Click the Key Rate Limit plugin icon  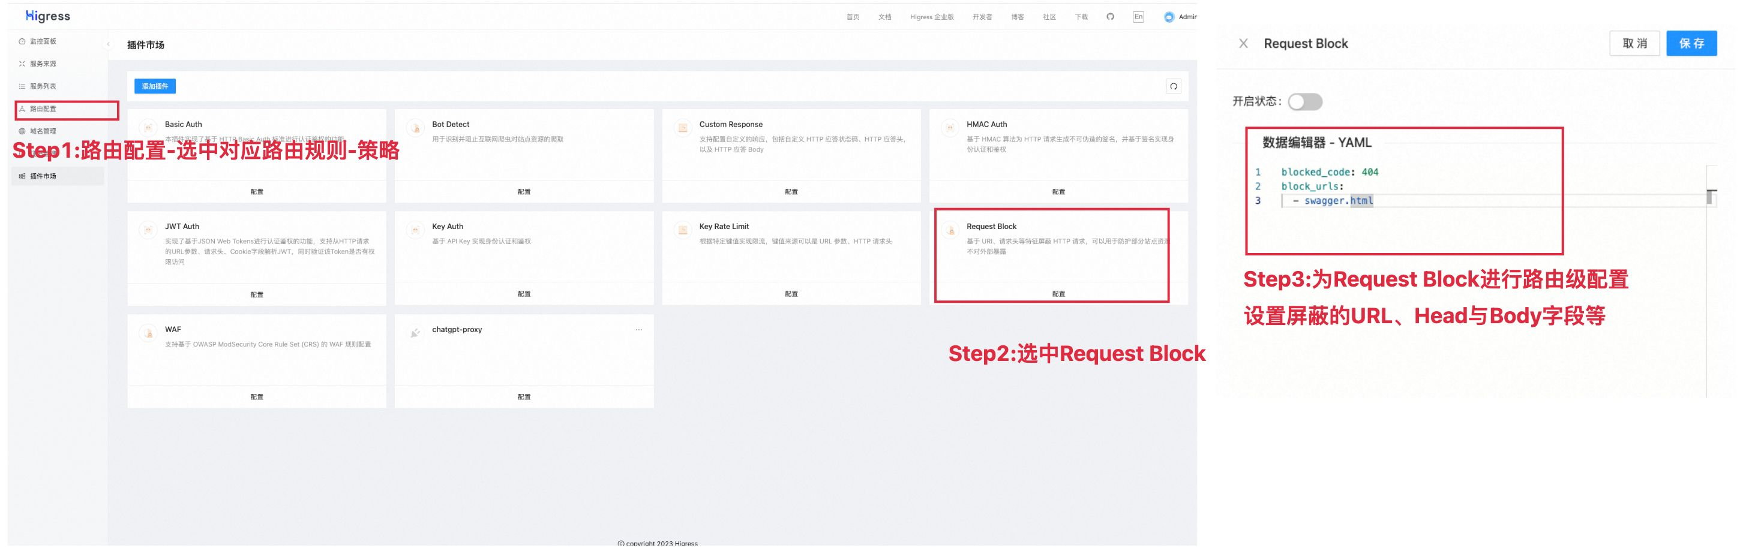point(683,230)
